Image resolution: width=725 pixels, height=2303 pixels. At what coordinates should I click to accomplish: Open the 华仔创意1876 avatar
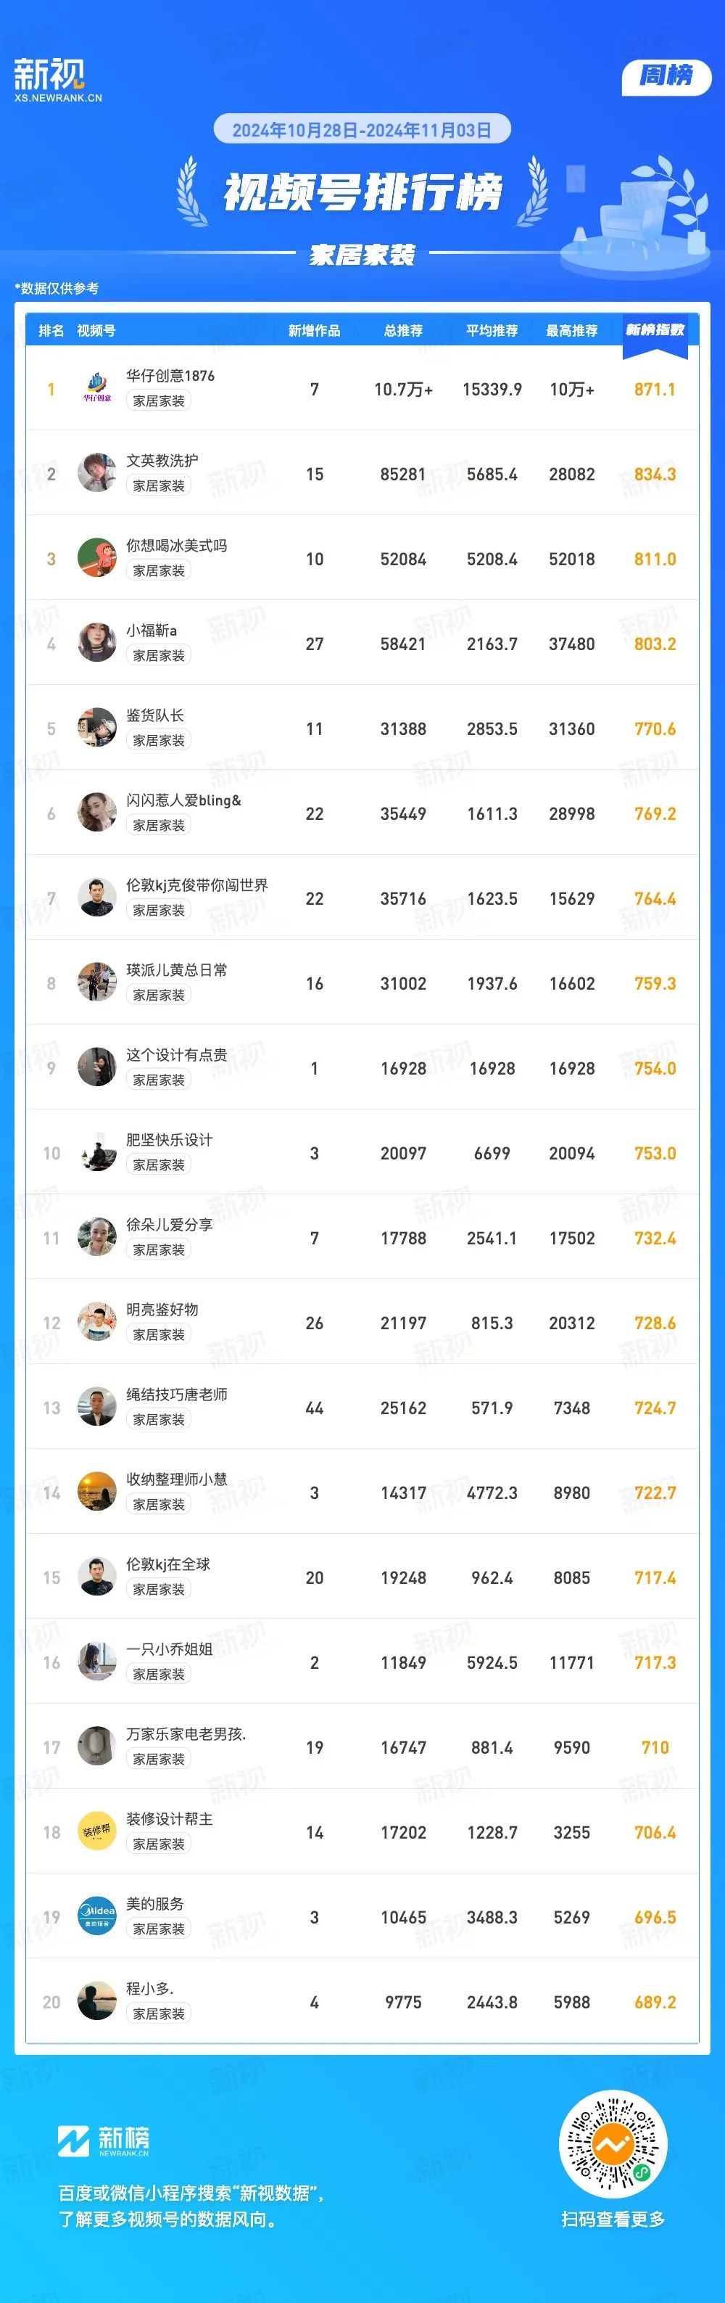[x=96, y=389]
